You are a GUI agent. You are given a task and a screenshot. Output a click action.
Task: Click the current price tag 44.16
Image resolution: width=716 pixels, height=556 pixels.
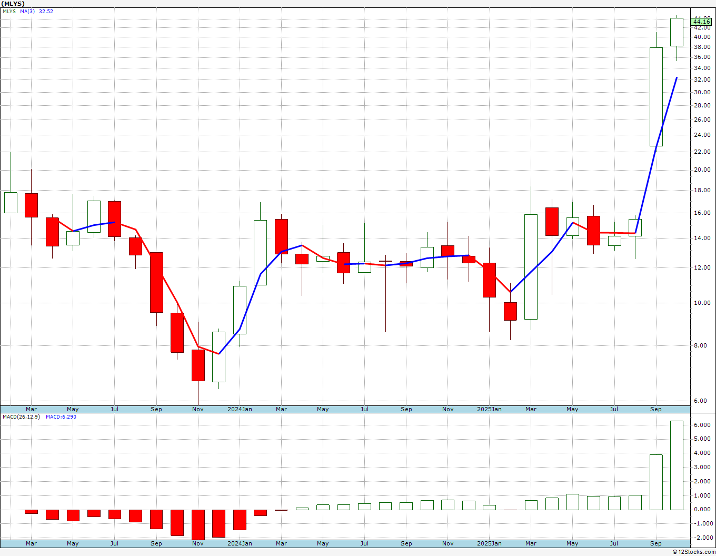702,22
